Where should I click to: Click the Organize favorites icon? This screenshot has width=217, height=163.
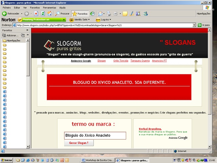click(23, 35)
